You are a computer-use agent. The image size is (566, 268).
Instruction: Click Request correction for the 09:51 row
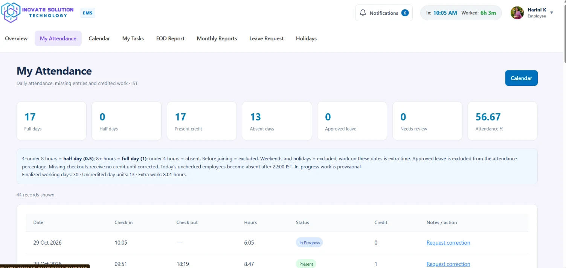448,264
